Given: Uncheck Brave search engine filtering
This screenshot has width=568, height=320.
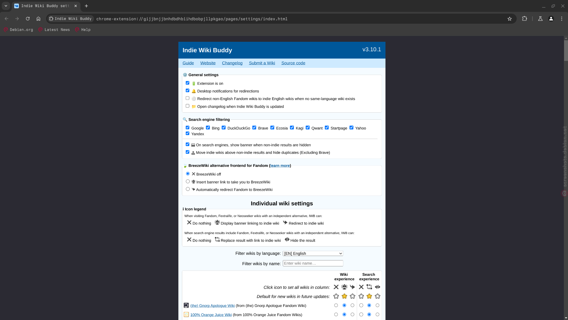Looking at the screenshot, I should 254,128.
